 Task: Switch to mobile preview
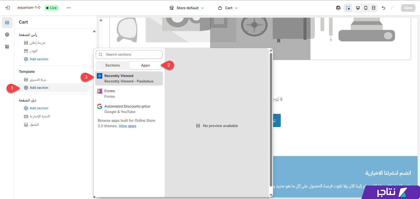pyautogui.click(x=366, y=8)
